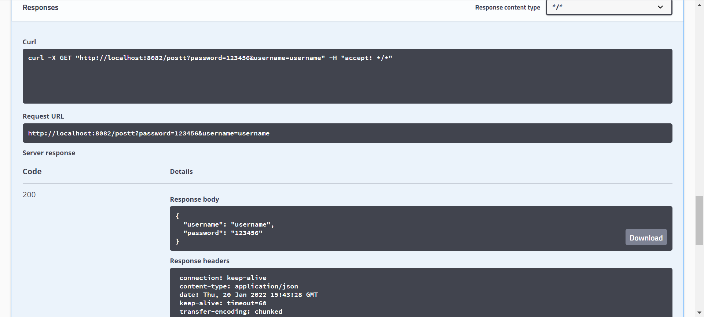Click the Details column header

[x=181, y=172]
